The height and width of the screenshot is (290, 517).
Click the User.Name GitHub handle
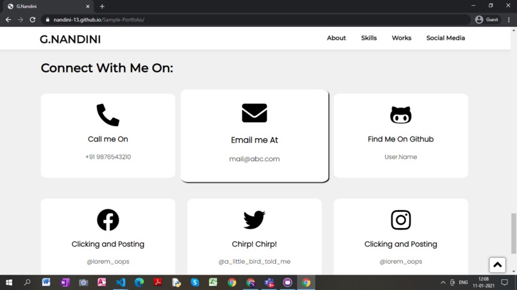tap(401, 157)
